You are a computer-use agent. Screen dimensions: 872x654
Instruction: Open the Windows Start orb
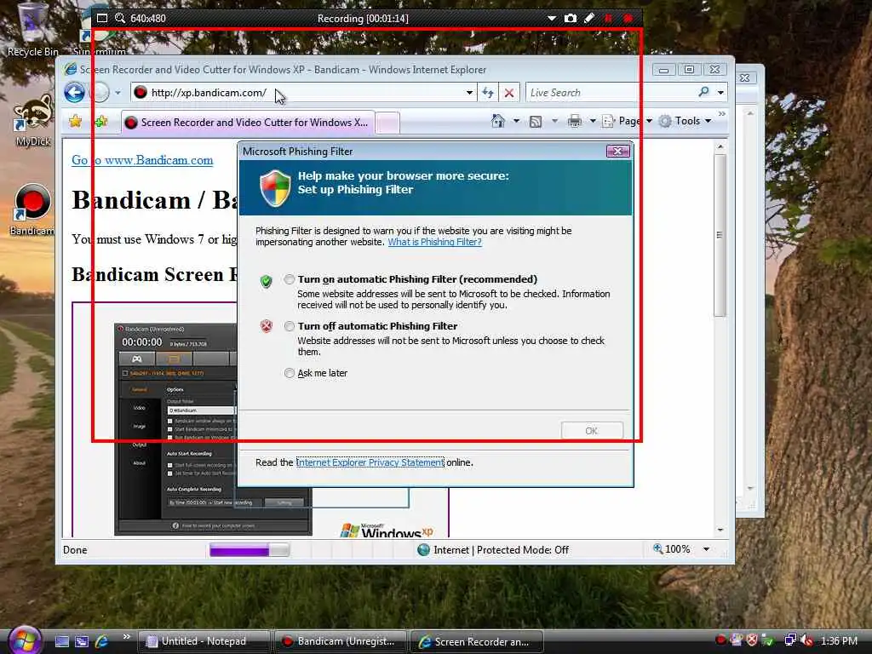click(x=25, y=640)
